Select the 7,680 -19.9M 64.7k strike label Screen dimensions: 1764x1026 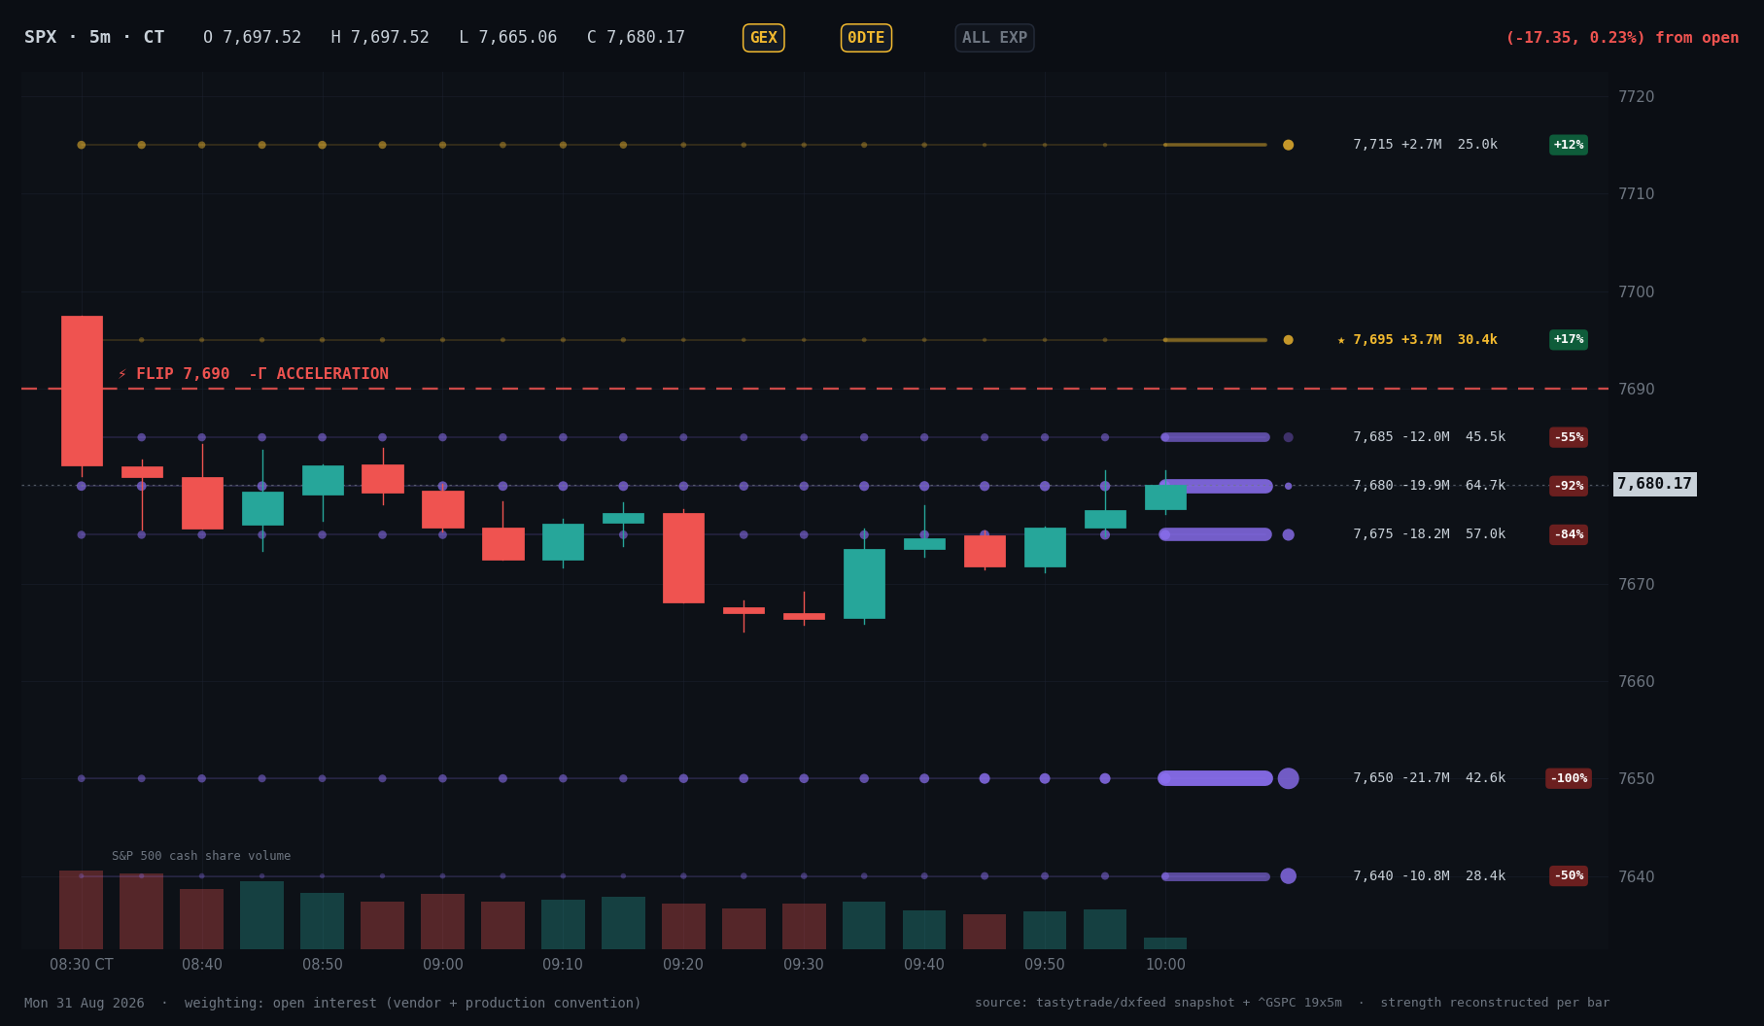(1429, 486)
